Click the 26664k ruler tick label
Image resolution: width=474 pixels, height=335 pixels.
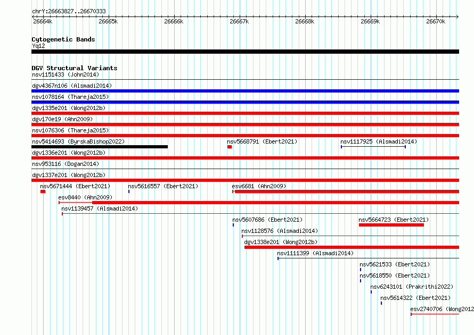pos(43,21)
